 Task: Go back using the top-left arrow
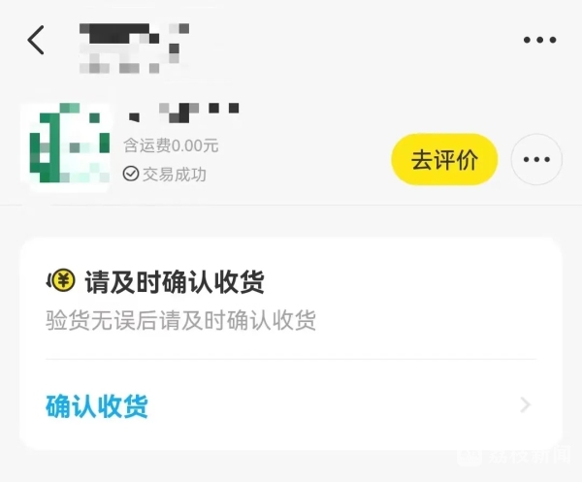tap(36, 40)
